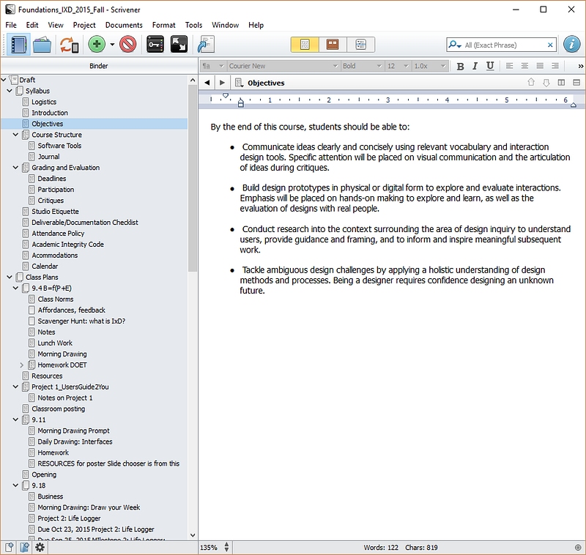
Task: Toggle the Inspector info button
Action: click(572, 45)
